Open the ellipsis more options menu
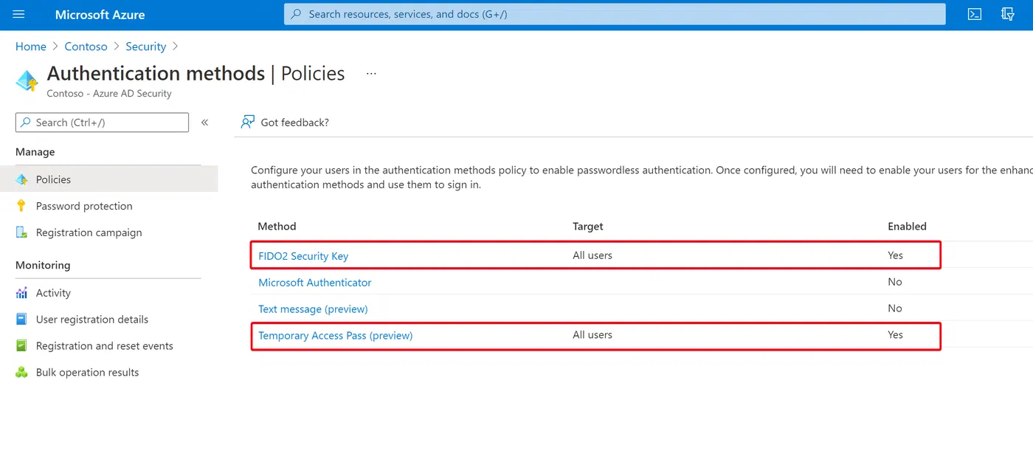Image resolution: width=1033 pixels, height=462 pixels. click(371, 74)
